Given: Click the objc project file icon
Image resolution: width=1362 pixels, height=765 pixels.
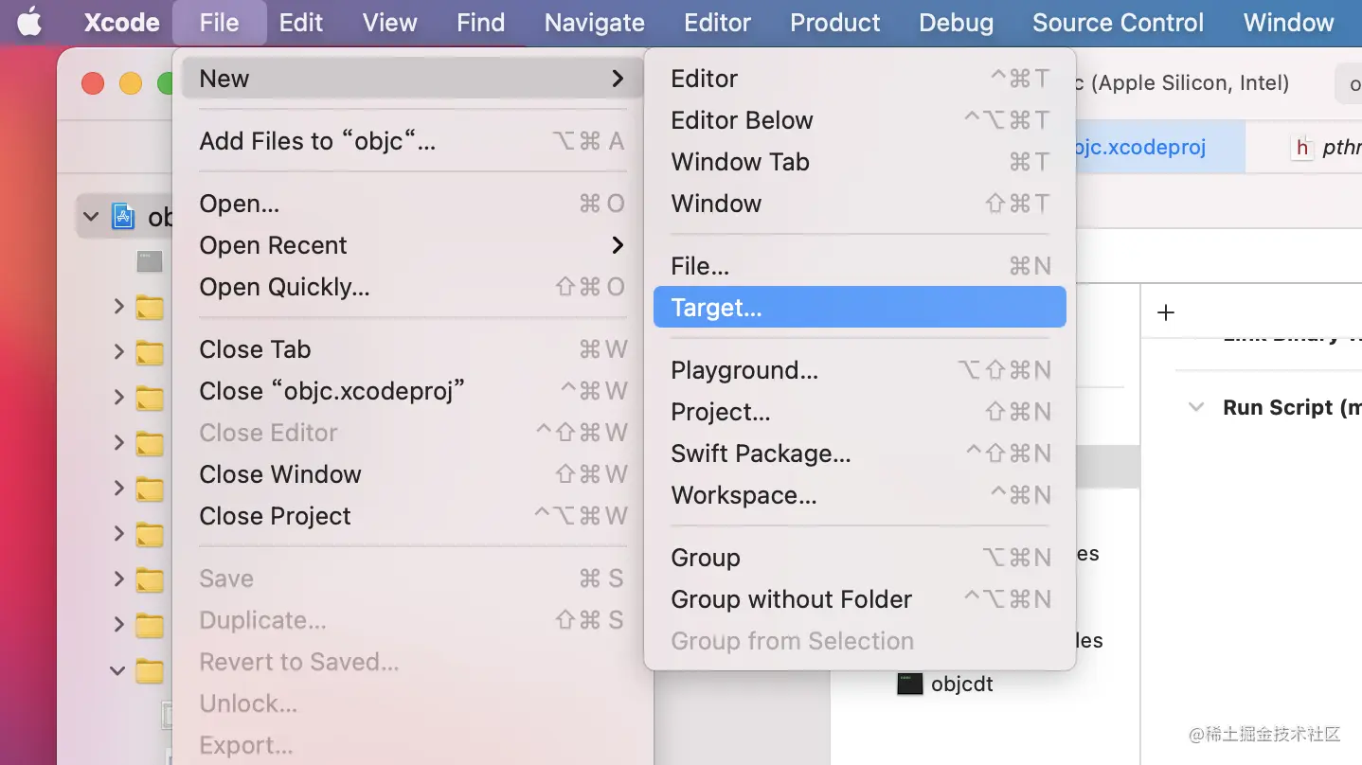Looking at the screenshot, I should pyautogui.click(x=124, y=217).
